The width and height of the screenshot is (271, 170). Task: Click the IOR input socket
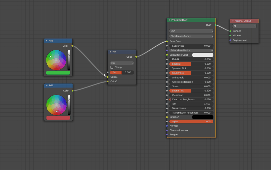tap(167, 104)
